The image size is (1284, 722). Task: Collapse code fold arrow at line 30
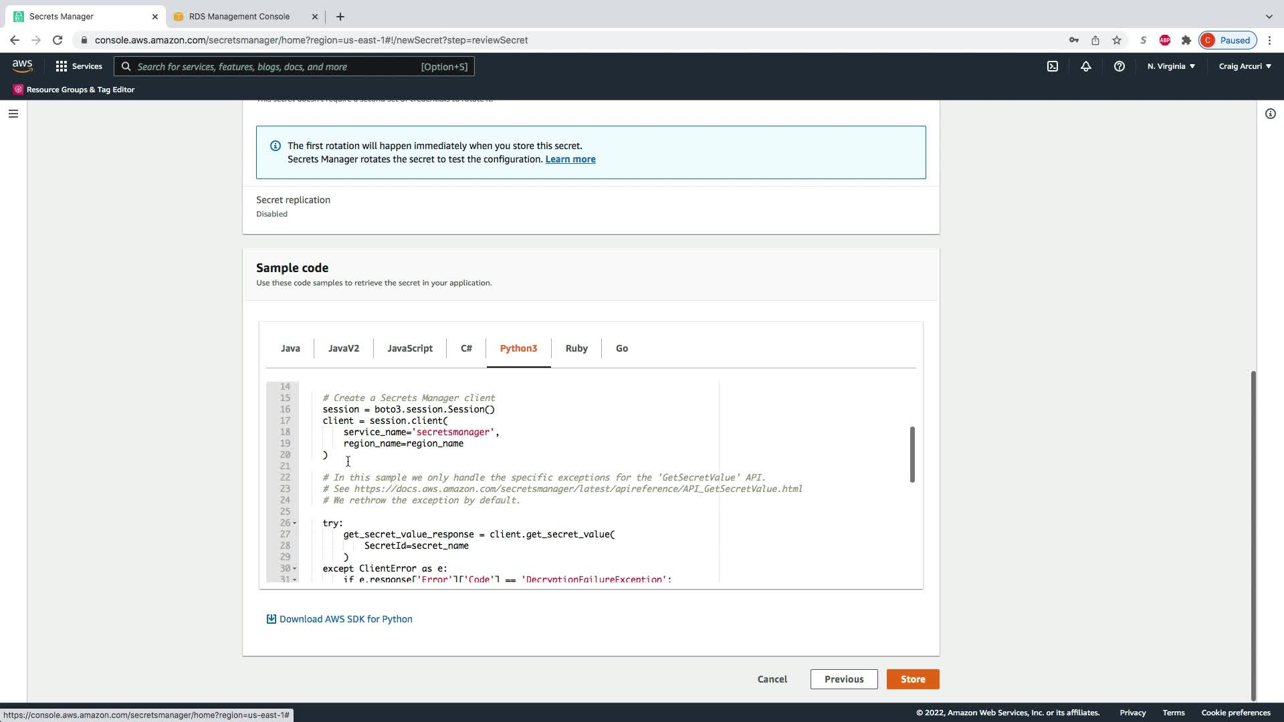(294, 569)
